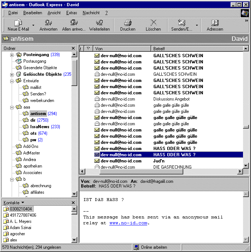Click the Senden/Empfangen icon
The image size is (251, 252).
pyautogui.click(x=181, y=23)
